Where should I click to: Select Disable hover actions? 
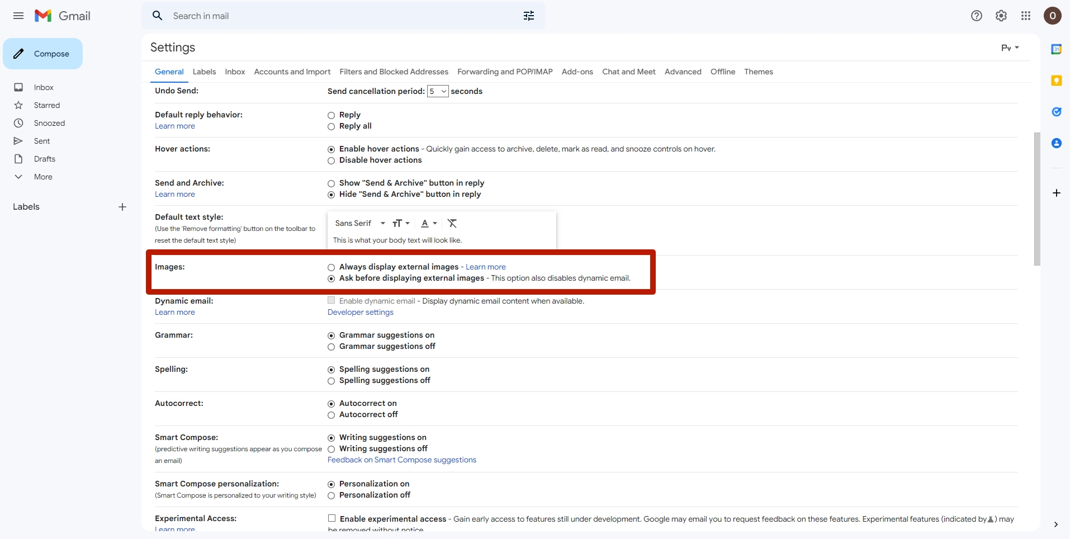tap(331, 160)
